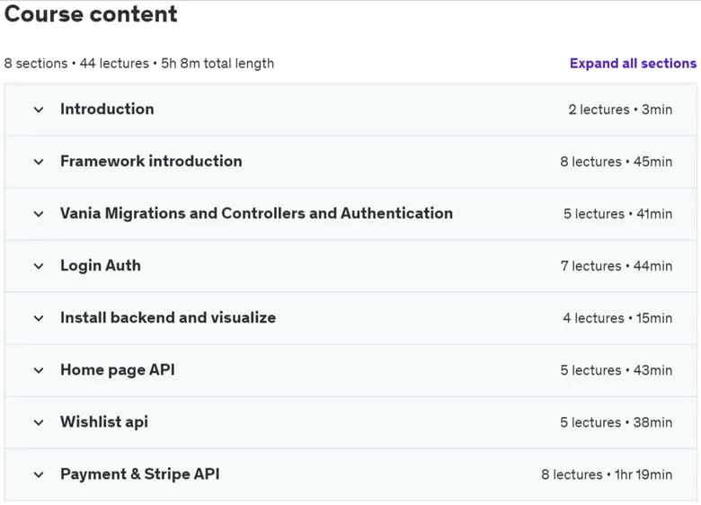The height and width of the screenshot is (505, 701).
Task: Select Payment & Stripe API section title
Action: coord(140,474)
